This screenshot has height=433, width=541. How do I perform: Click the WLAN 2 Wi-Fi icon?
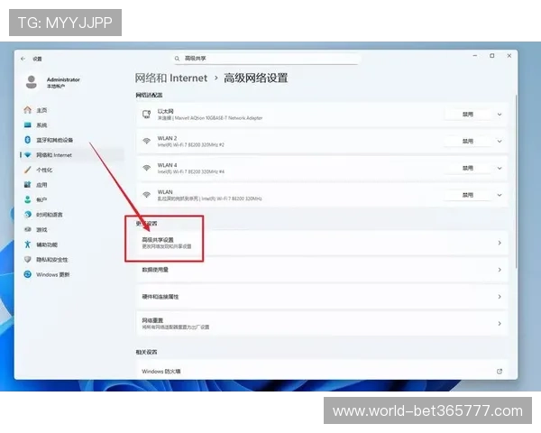(147, 141)
